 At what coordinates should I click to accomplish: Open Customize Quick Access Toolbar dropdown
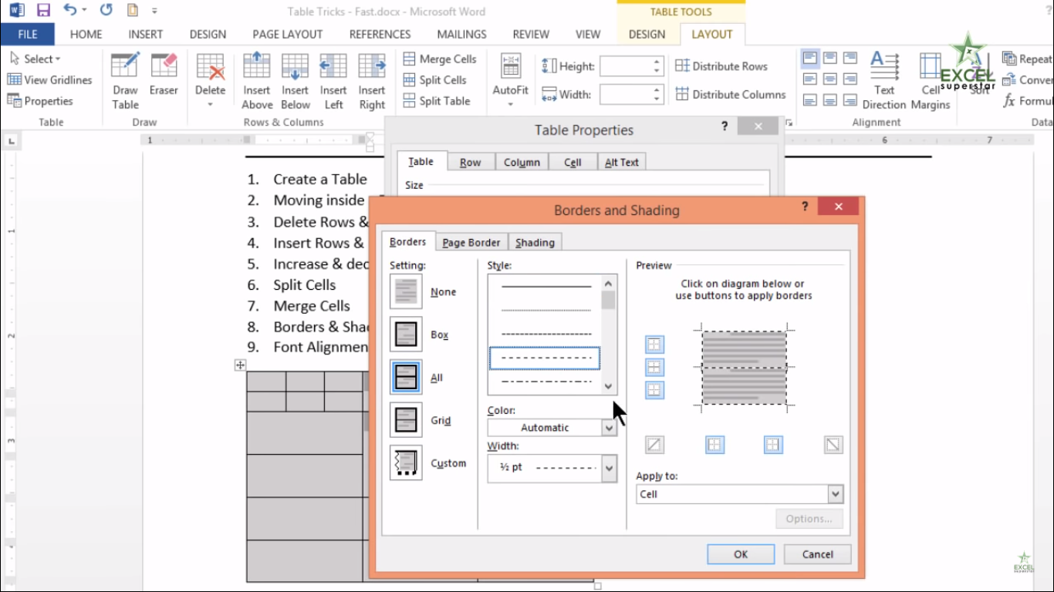pyautogui.click(x=155, y=11)
